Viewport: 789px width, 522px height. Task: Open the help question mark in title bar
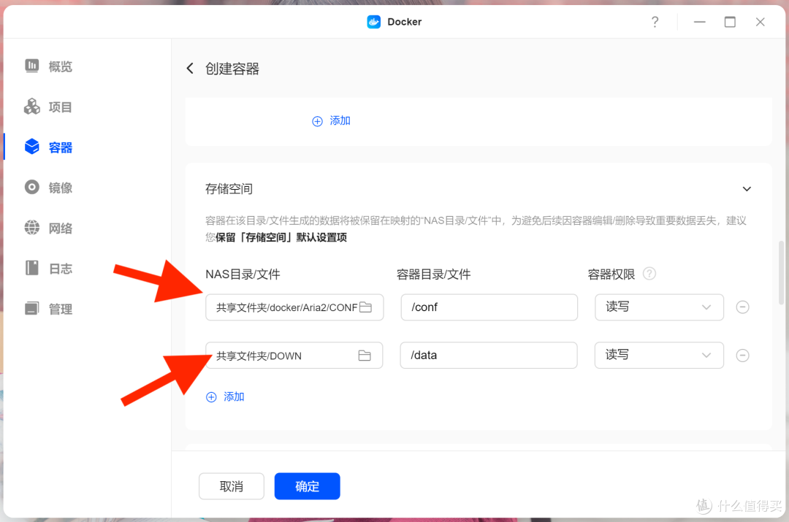(655, 22)
